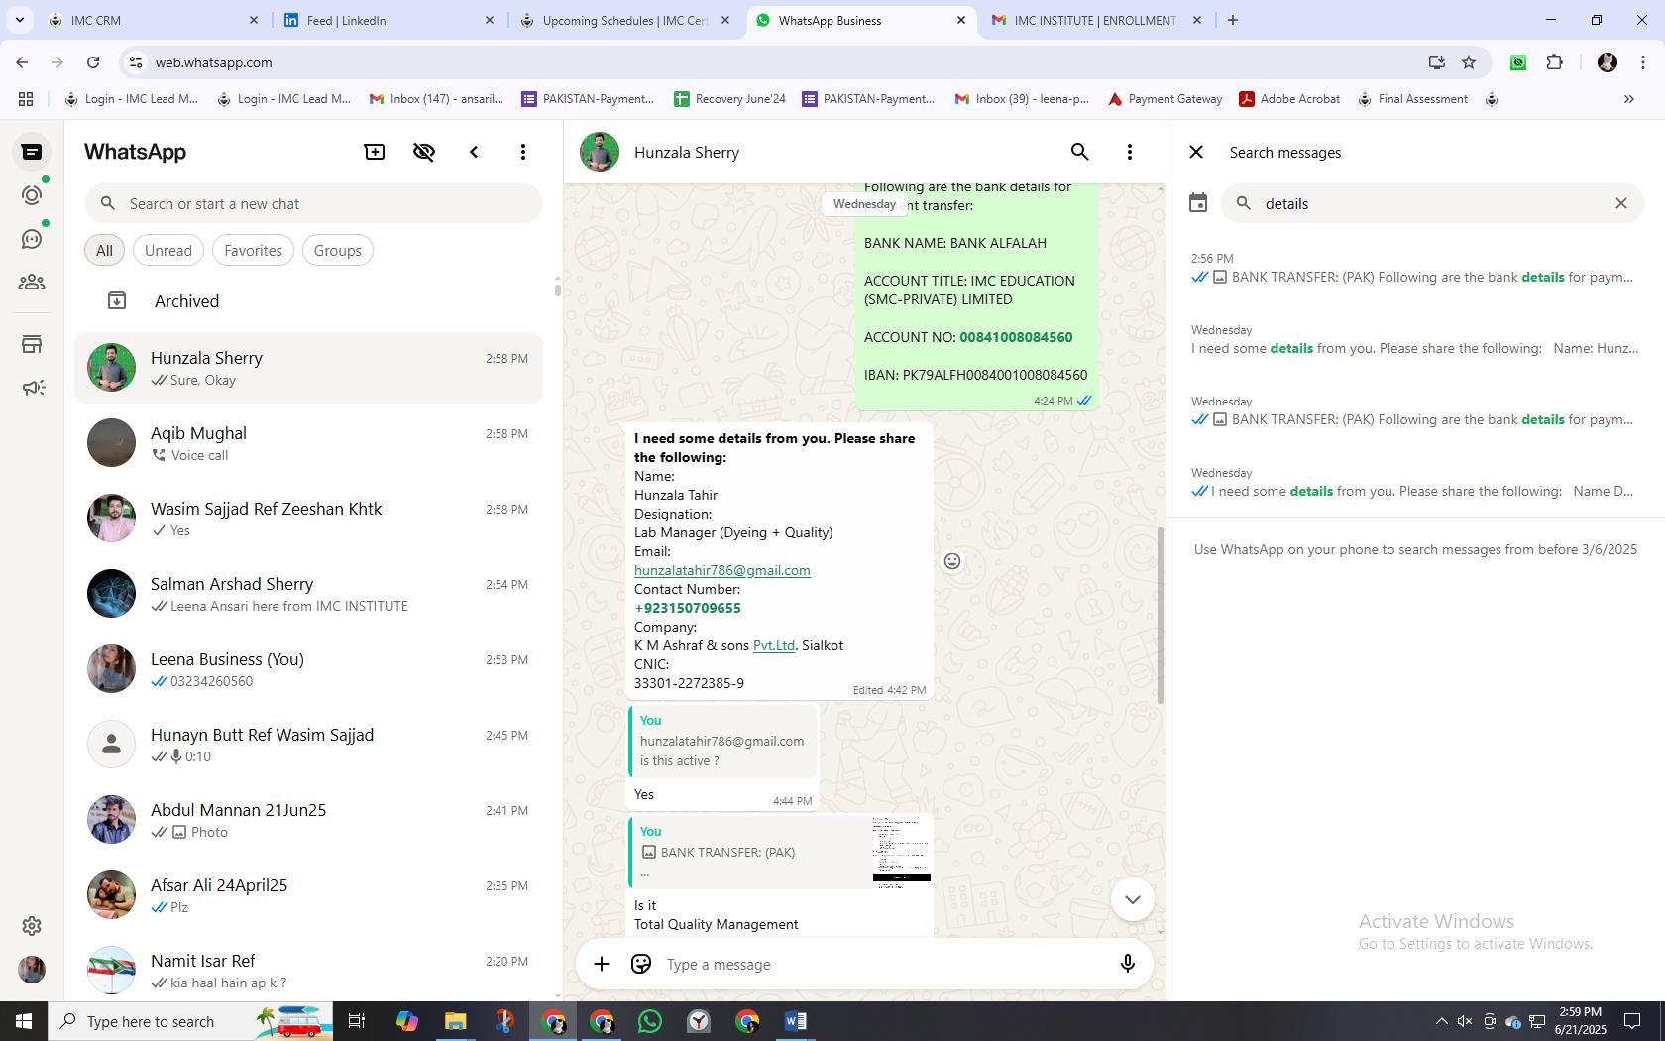Open the Archived chats row
This screenshot has height=1041, width=1665.
pos(309,301)
